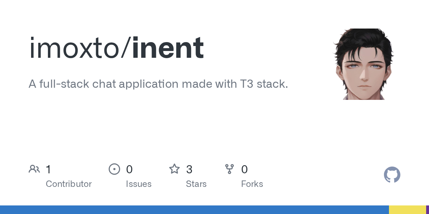The width and height of the screenshot is (429, 214).
Task: Click the yellow language bar segment
Action: pos(407,210)
